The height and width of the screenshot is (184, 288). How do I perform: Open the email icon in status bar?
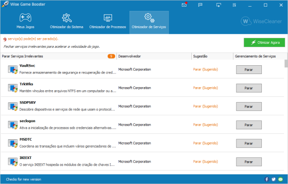(x=281, y=179)
